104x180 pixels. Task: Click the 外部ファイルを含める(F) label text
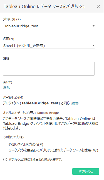click(x=26, y=144)
